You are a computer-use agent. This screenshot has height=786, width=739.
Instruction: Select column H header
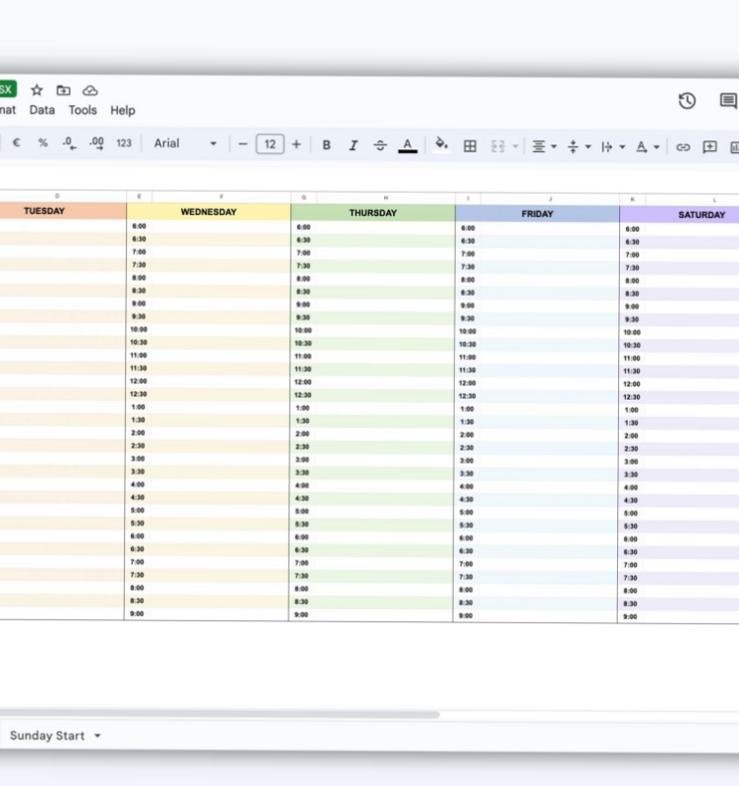386,197
